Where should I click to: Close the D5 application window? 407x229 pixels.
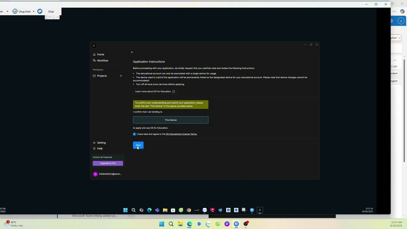(317, 45)
